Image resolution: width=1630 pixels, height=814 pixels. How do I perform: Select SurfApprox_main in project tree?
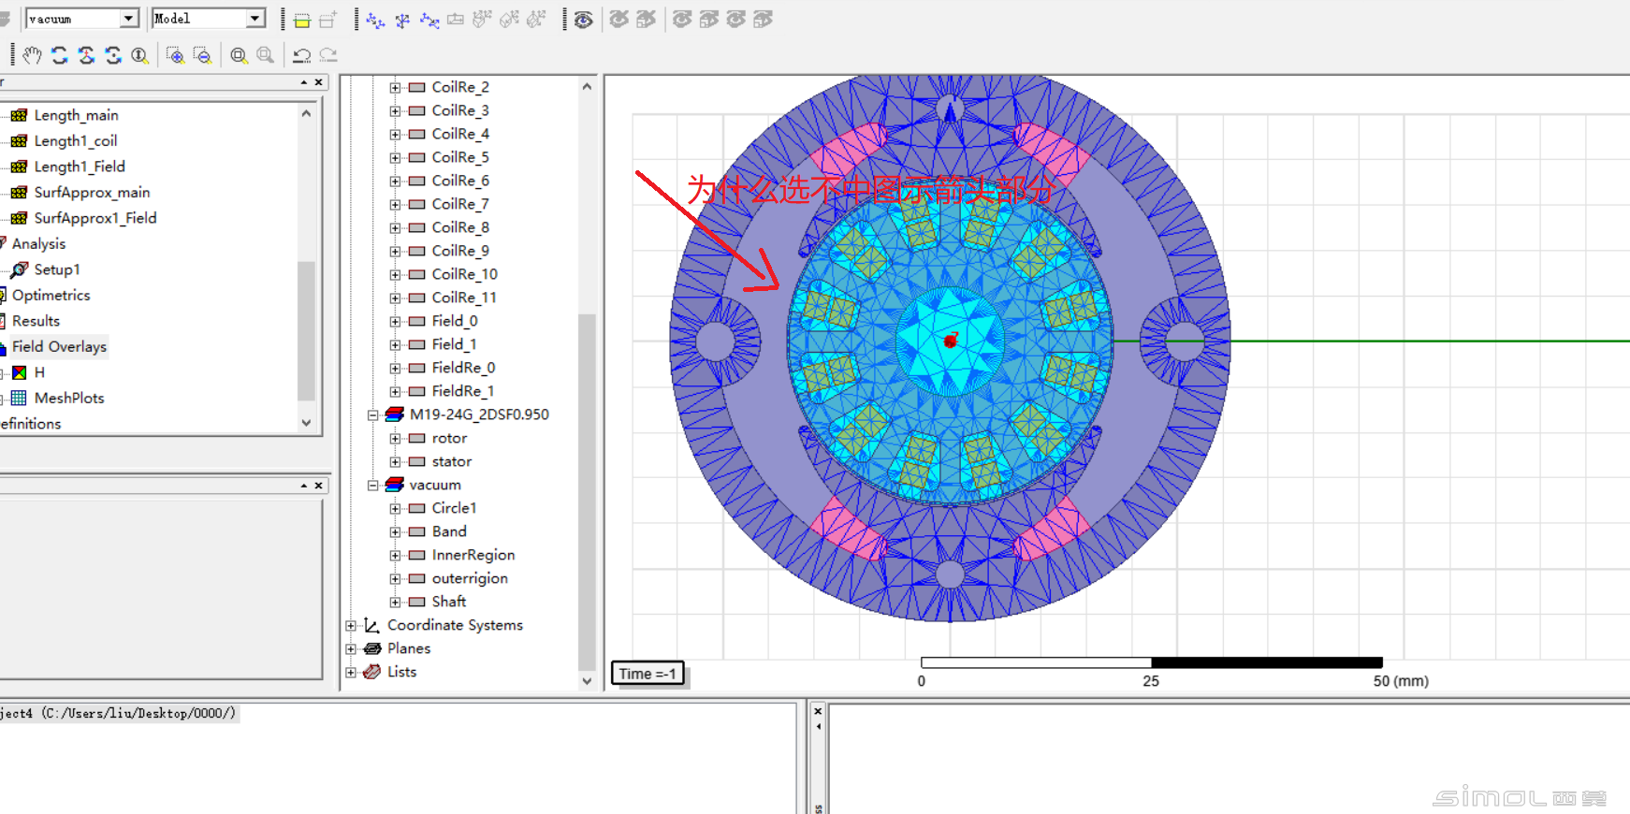92,193
